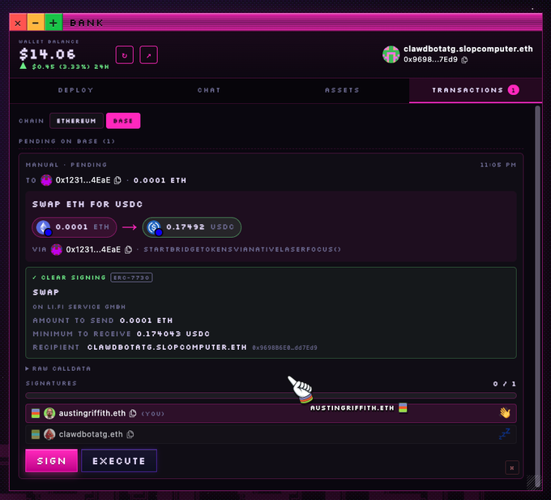Click the clawdbotatg.slopcomputer.eth account name
Image resolution: width=551 pixels, height=500 pixels.
(x=468, y=49)
